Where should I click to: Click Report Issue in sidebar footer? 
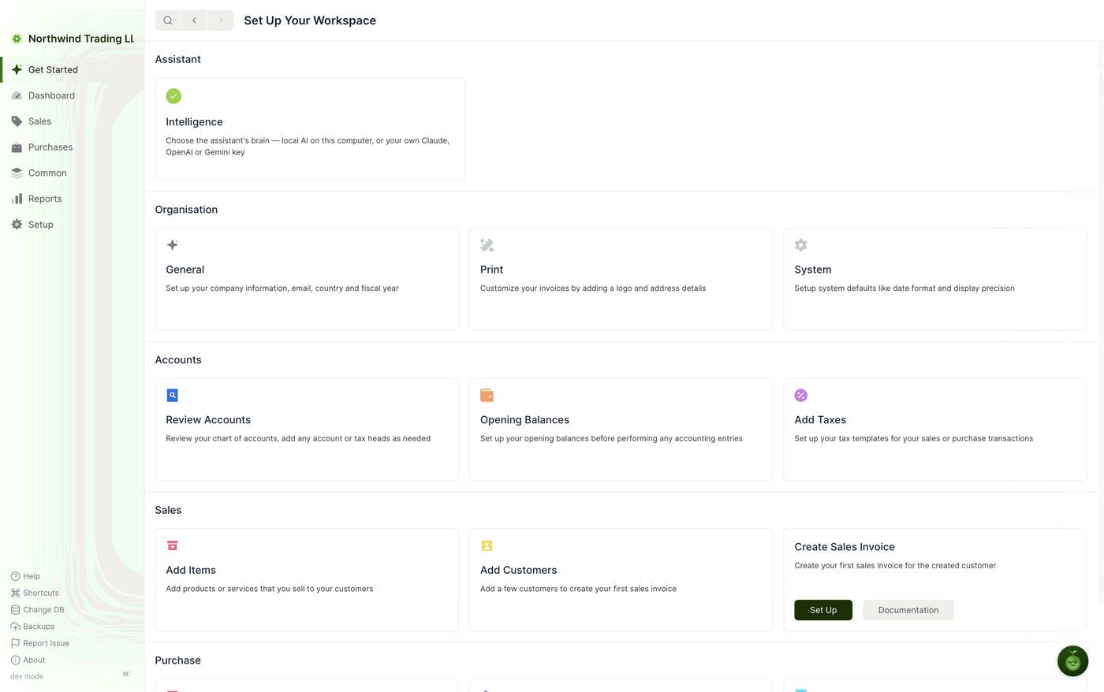pos(39,643)
